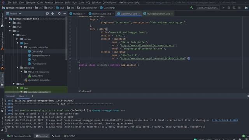The image size is (249, 140).
Task: Click the Stop square icon in toolbar
Action: click(x=240, y=8)
